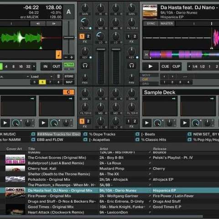Click the skip-to-start icon beside colored waveform

click(x=146, y=54)
